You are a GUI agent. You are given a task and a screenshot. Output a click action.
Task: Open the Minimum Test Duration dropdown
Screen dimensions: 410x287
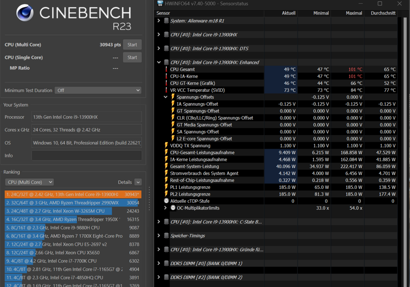click(98, 90)
